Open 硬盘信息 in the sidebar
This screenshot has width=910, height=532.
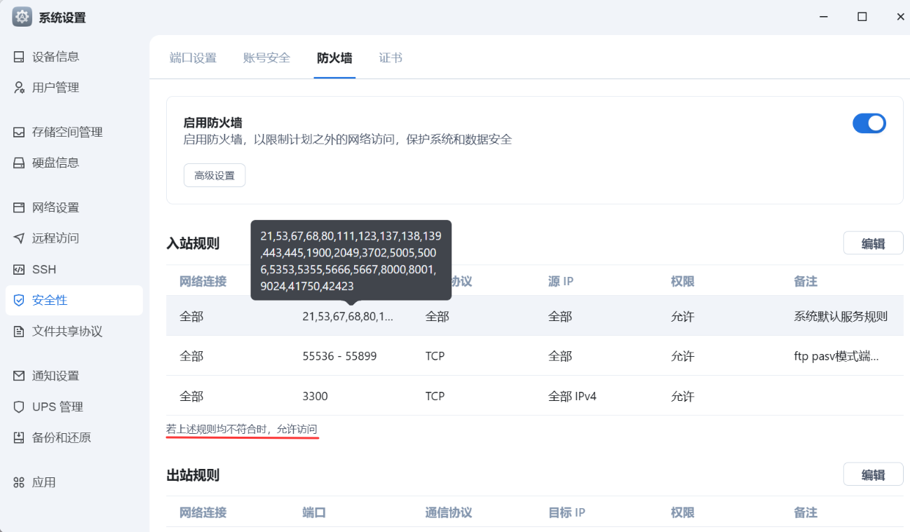pyautogui.click(x=74, y=163)
